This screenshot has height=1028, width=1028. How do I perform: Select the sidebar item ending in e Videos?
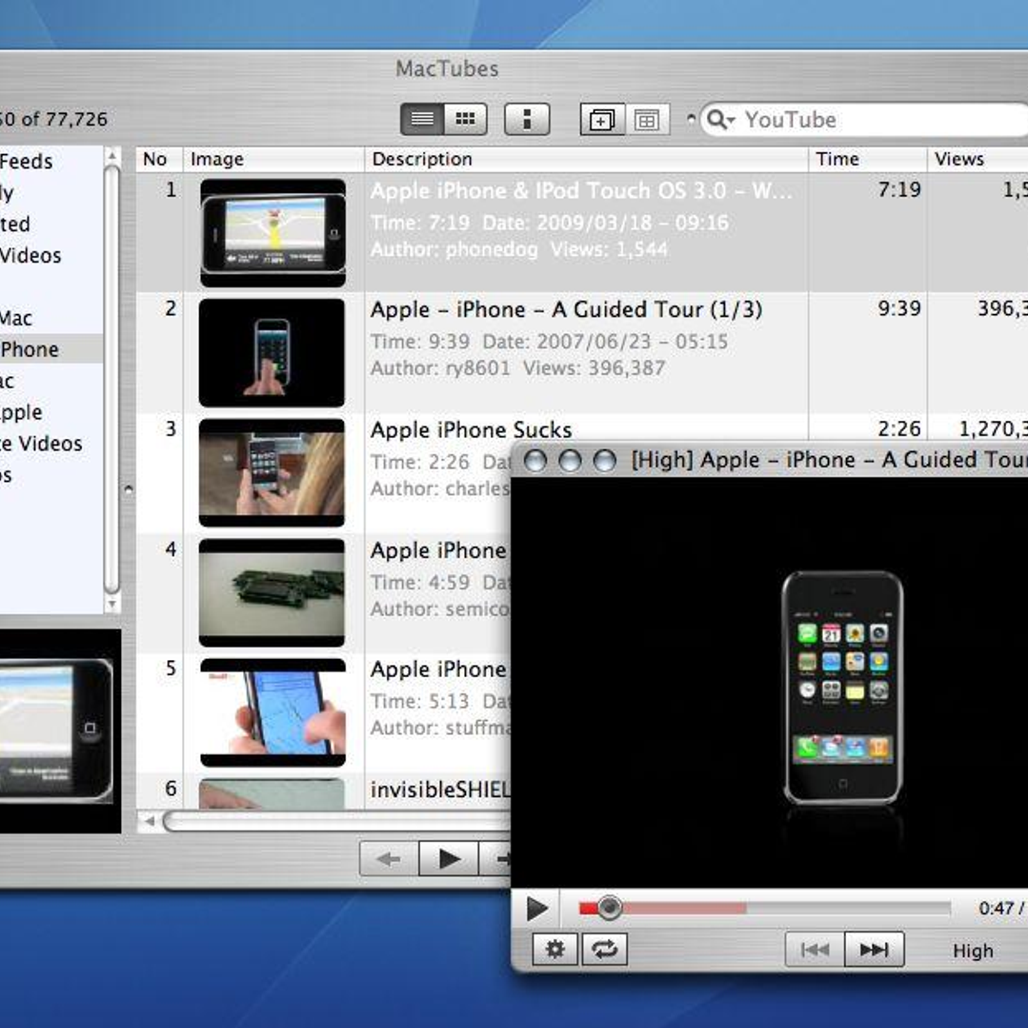tap(51, 444)
